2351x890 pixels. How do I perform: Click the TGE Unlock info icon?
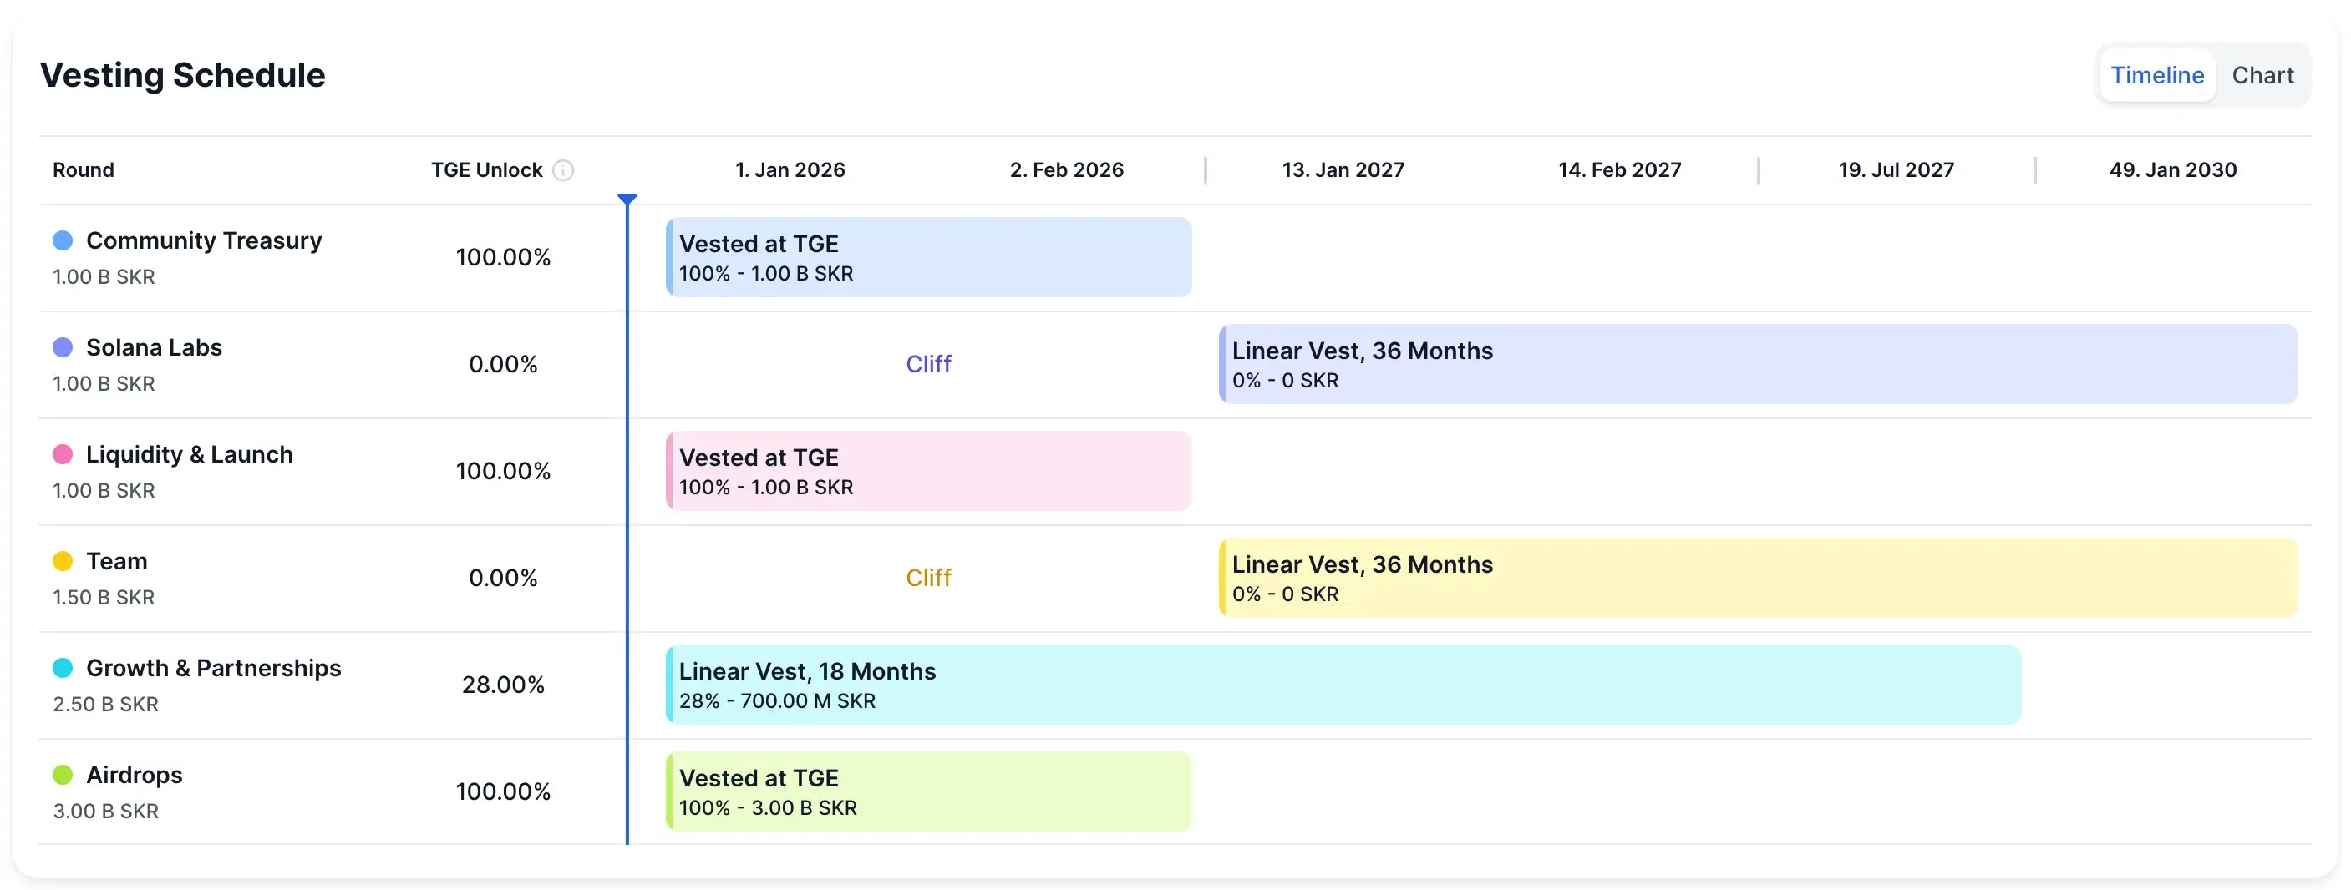[563, 170]
